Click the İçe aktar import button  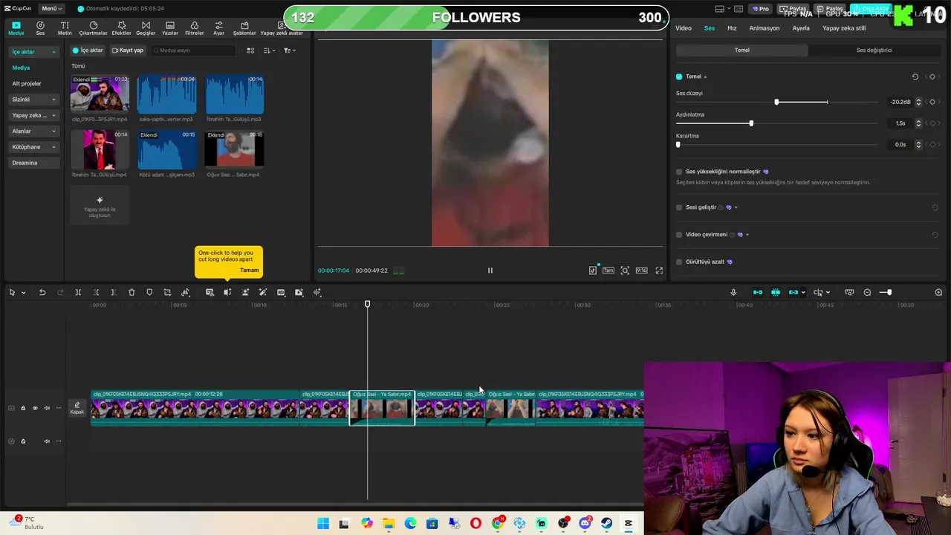[x=88, y=51]
